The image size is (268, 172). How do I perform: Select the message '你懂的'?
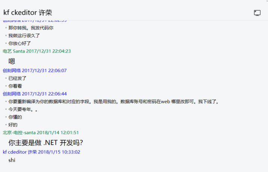[x=15, y=117]
